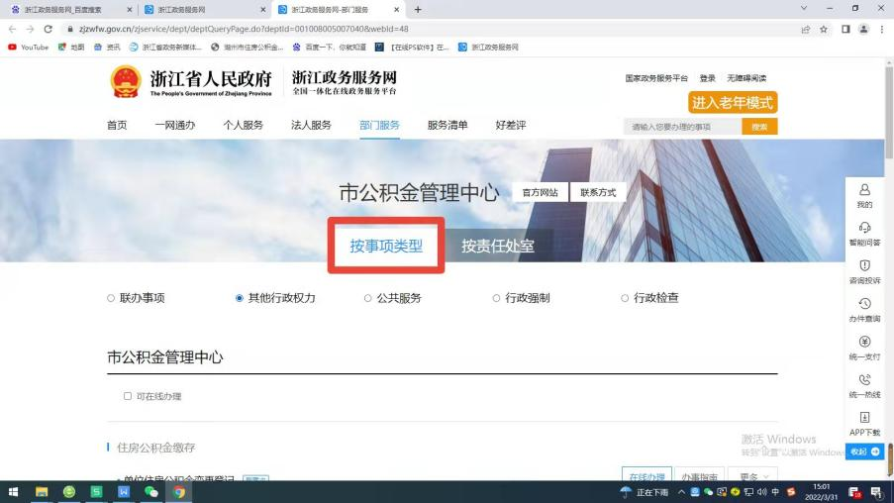The image size is (894, 503).
Task: Open 服务清单 in navigation
Action: (x=447, y=126)
